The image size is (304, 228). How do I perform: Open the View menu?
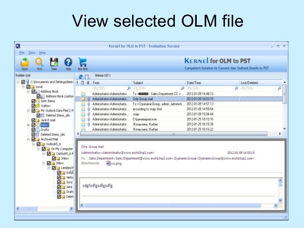pos(31,53)
